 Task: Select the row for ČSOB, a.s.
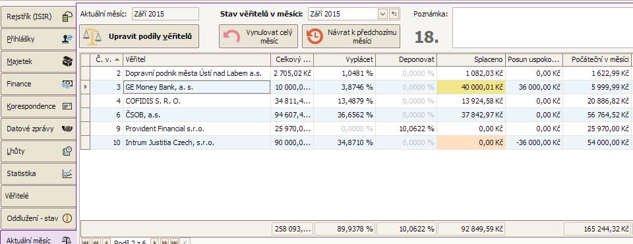coord(355,115)
